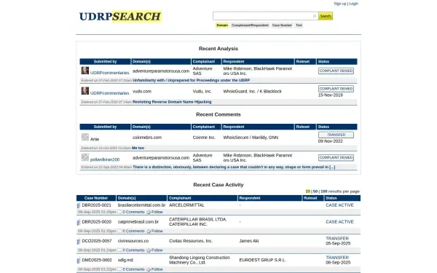
Task: Click domain coinmebrs.com in comments
Action: tap(147, 138)
